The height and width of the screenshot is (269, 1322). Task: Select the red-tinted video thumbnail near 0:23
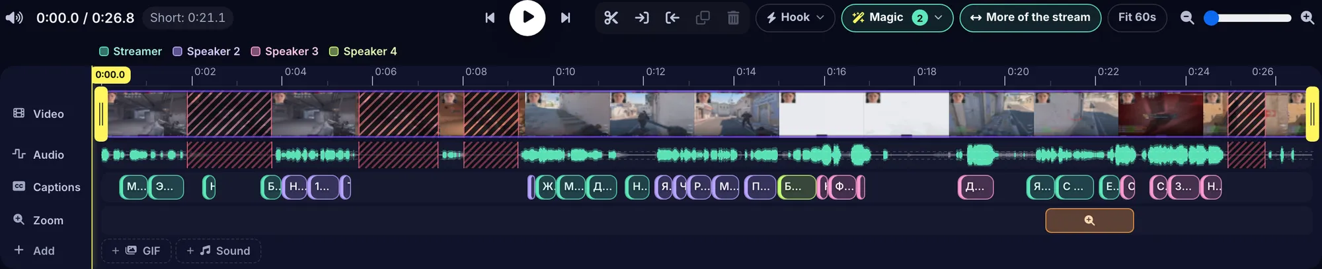coord(1161,114)
